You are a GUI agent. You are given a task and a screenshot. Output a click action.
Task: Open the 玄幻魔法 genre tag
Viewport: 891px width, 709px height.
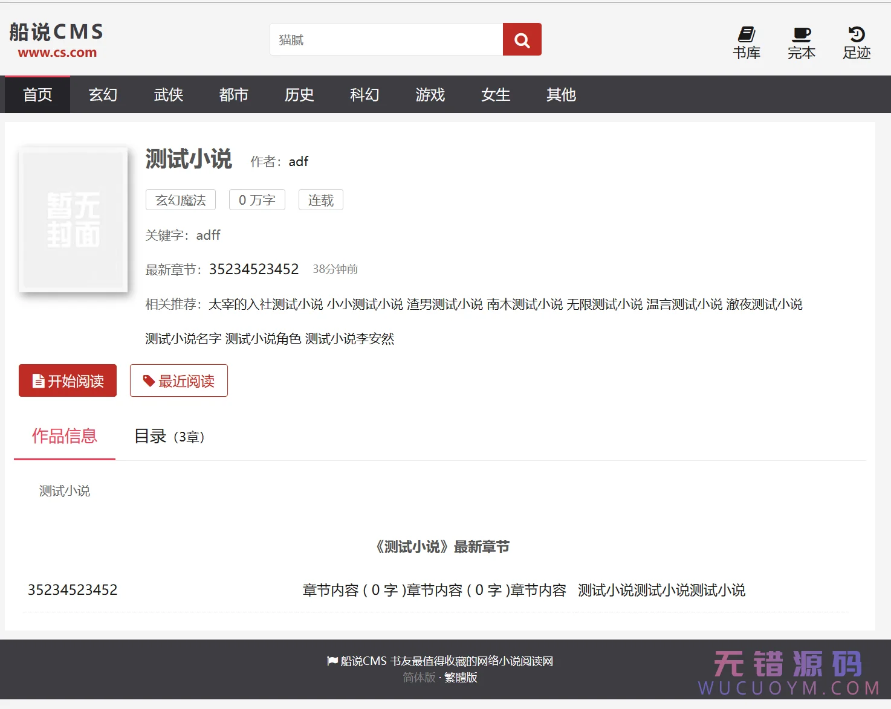click(181, 201)
